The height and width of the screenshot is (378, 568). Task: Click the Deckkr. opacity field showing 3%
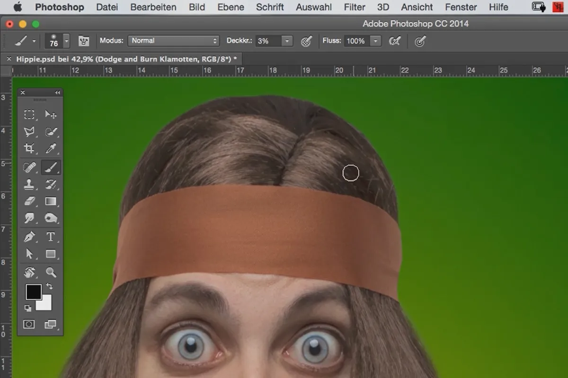pos(268,41)
